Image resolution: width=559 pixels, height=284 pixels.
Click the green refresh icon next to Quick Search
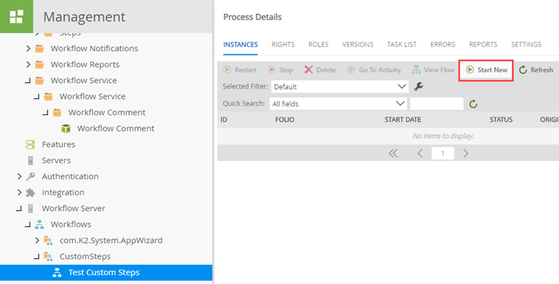pyautogui.click(x=473, y=104)
